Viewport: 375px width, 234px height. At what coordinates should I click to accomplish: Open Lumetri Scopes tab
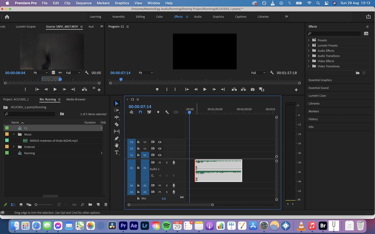coord(26,26)
